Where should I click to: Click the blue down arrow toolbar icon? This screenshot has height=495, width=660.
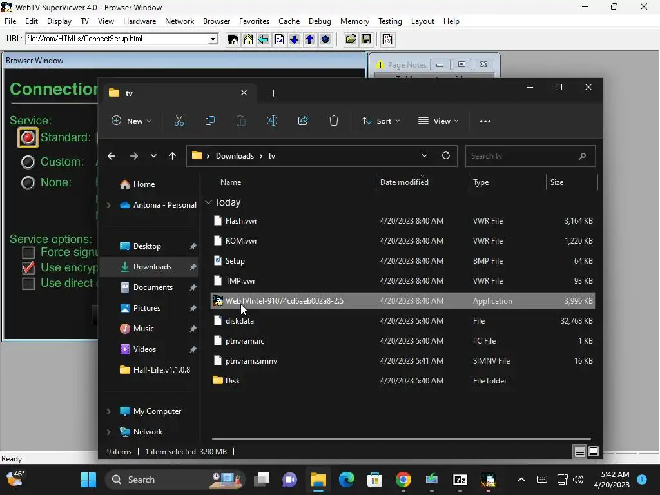tap(294, 39)
